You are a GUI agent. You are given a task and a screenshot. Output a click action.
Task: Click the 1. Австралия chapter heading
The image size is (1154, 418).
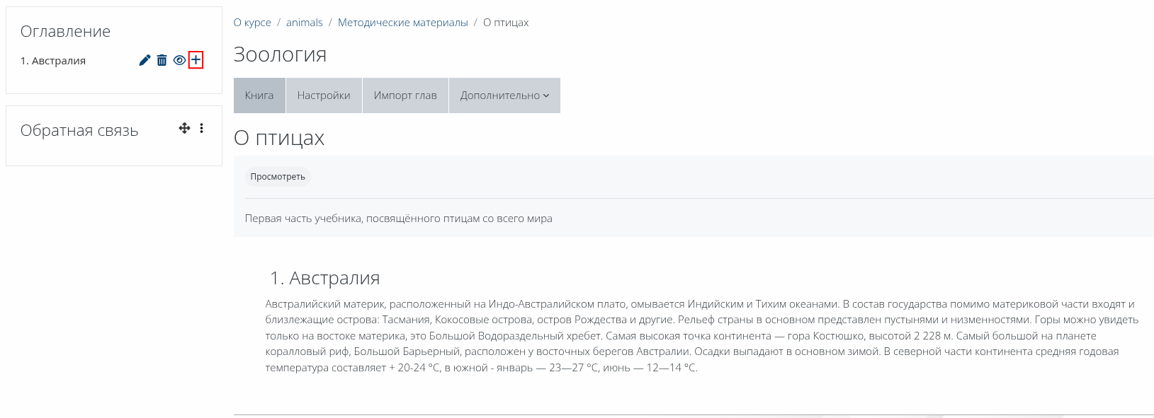point(324,278)
